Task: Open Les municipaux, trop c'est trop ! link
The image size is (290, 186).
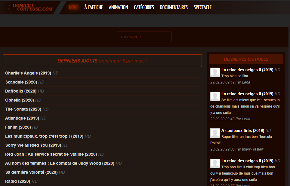Action: pos(44,136)
